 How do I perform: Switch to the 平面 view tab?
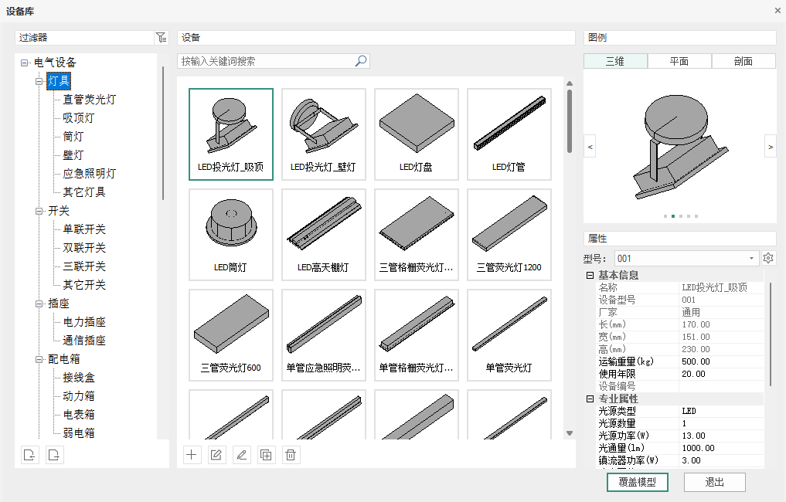(x=679, y=62)
